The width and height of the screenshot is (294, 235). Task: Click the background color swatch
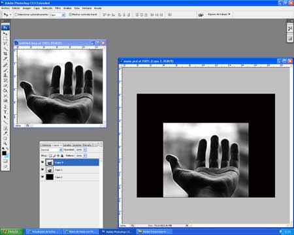tap(7, 156)
